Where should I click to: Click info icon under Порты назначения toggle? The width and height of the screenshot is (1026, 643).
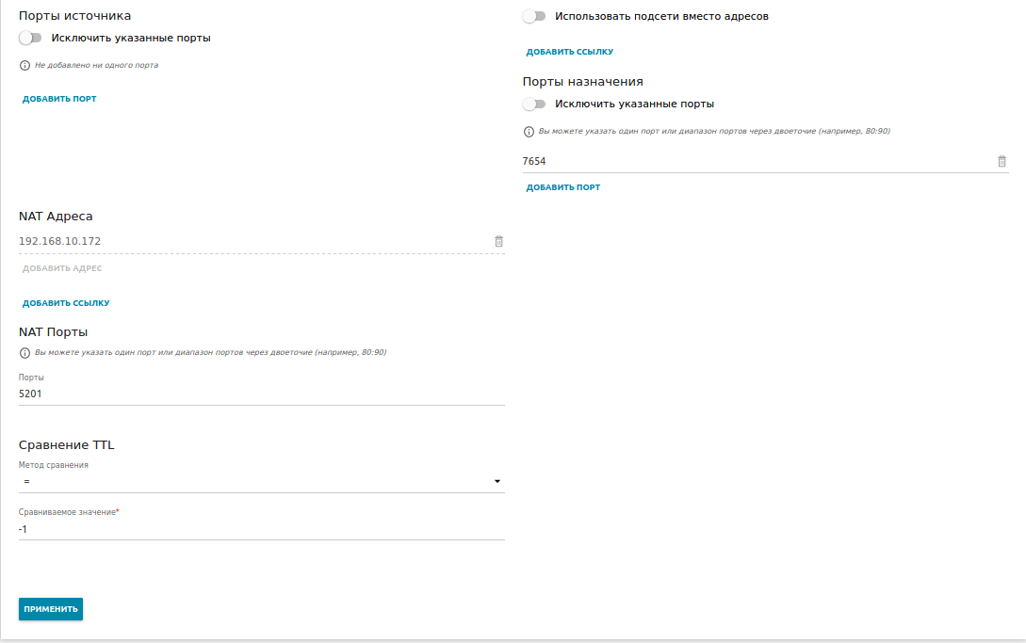pos(529,132)
